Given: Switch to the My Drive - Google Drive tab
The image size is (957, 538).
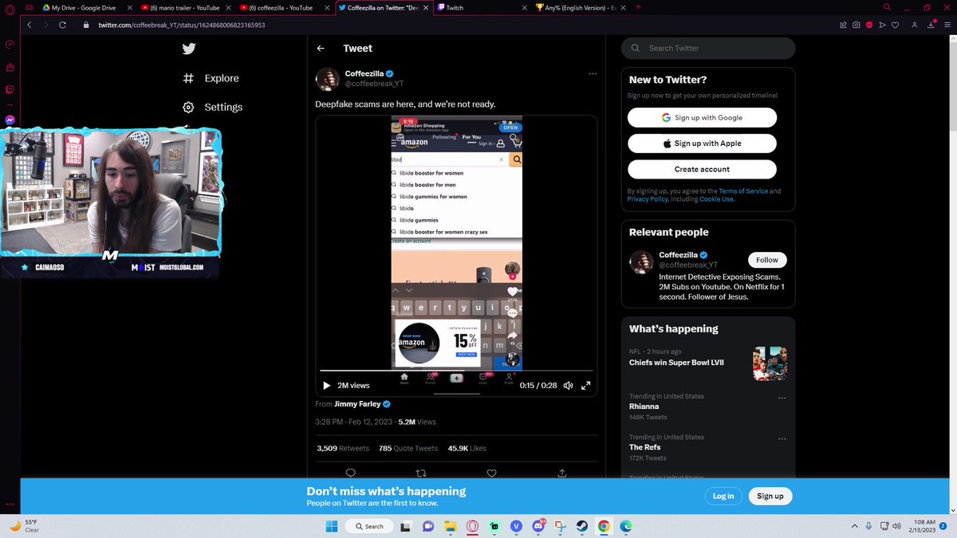Looking at the screenshot, I should tap(86, 7).
